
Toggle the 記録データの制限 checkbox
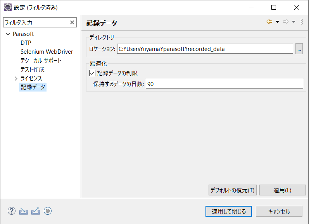click(x=92, y=73)
